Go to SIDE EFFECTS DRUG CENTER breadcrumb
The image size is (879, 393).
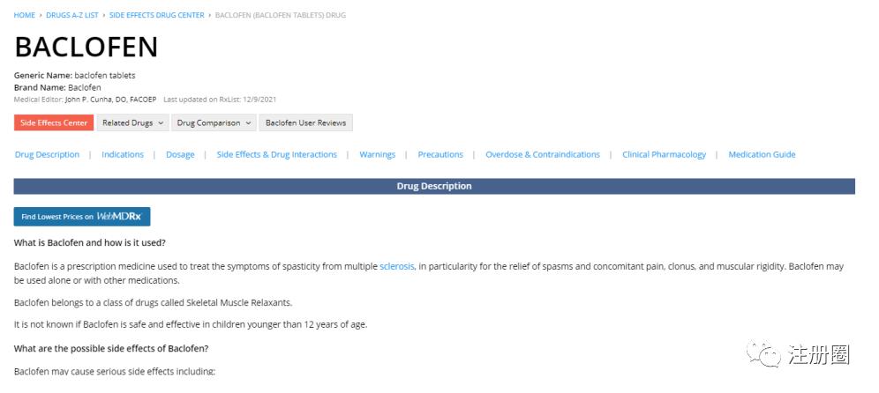pyautogui.click(x=156, y=15)
